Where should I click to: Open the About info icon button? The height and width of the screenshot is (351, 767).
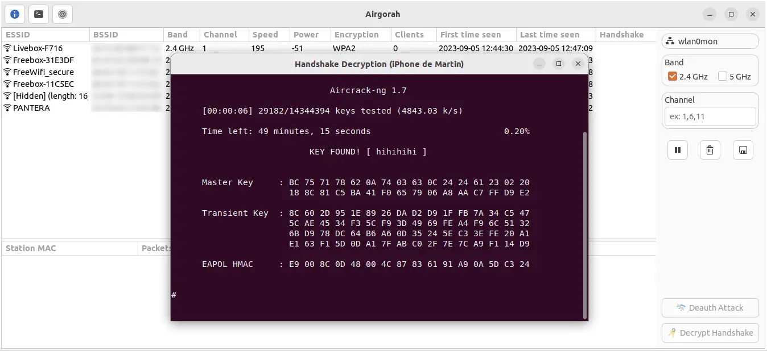pyautogui.click(x=15, y=14)
